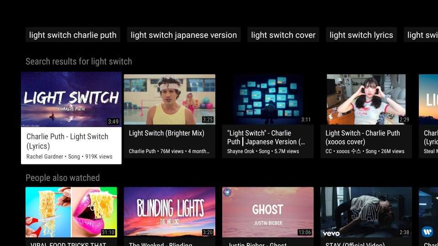The width and height of the screenshot is (438, 246).
Task: Click the channel avatar on Ghost thumbnail
Action: coord(227,192)
